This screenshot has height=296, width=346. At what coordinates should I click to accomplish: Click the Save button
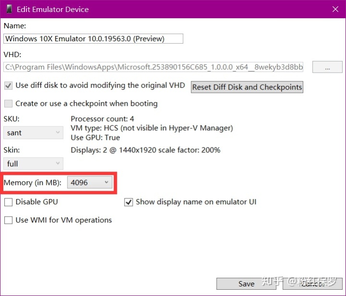[246, 284]
